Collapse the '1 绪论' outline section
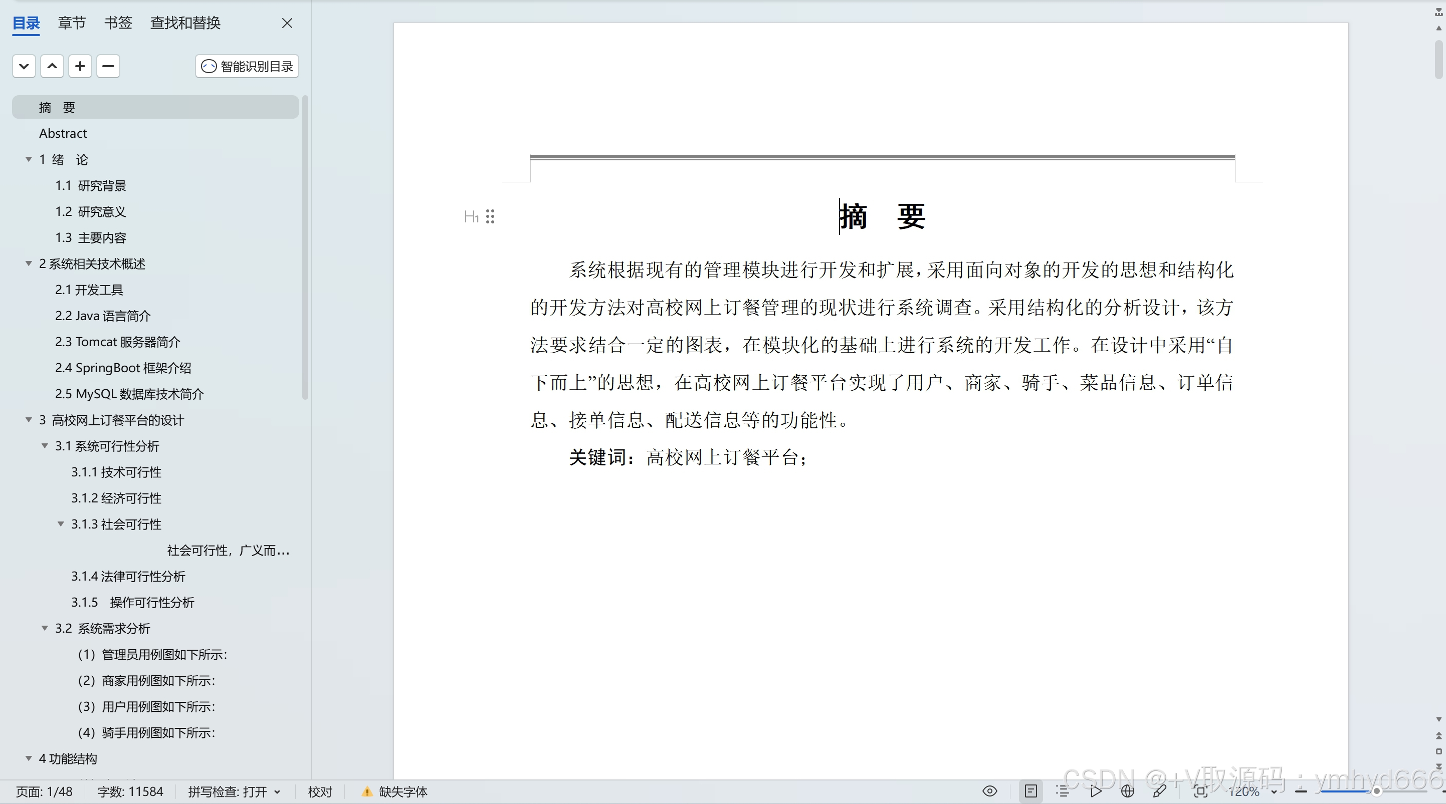The width and height of the screenshot is (1446, 804). [29, 159]
